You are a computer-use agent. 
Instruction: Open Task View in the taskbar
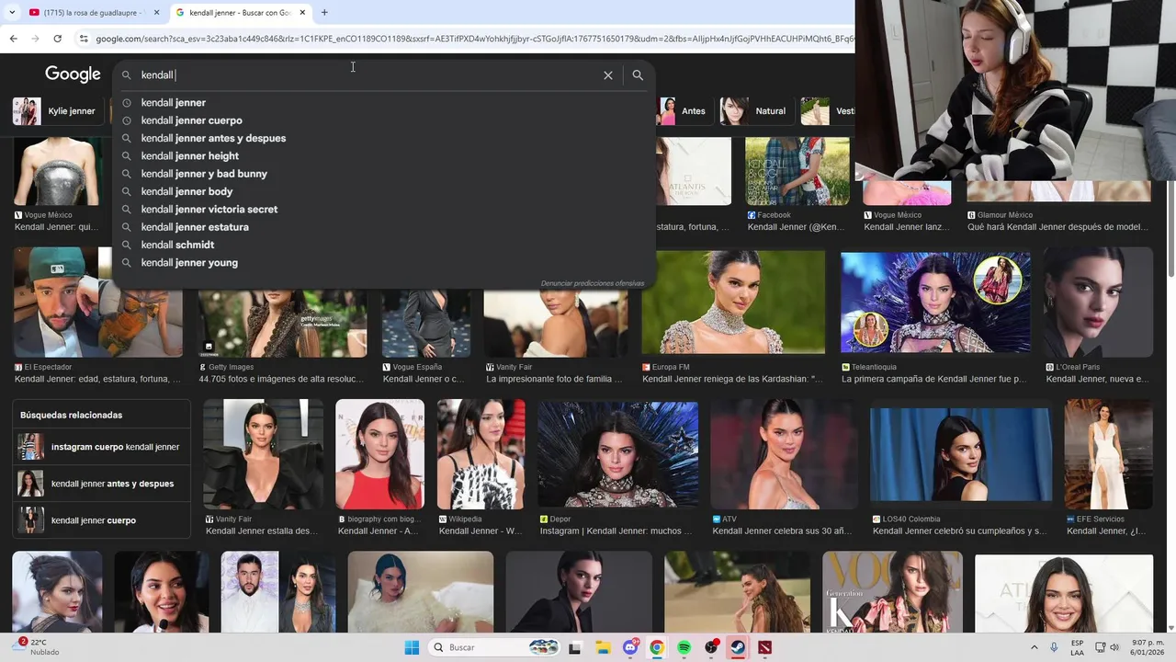point(575,647)
